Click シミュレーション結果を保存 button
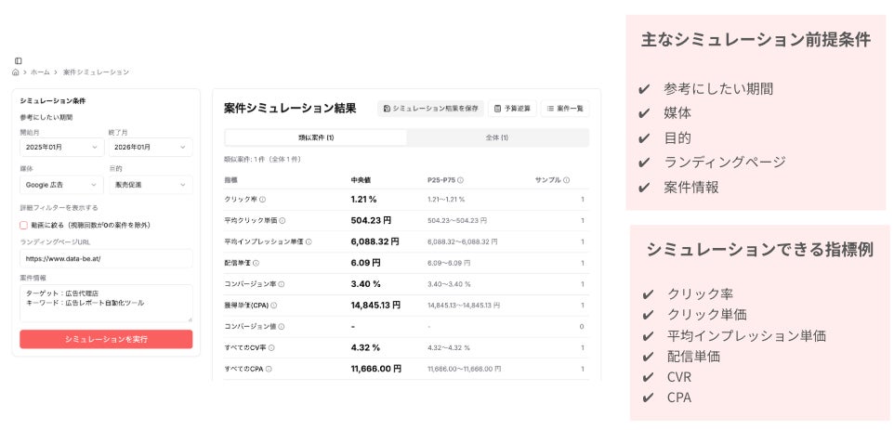 [x=430, y=109]
